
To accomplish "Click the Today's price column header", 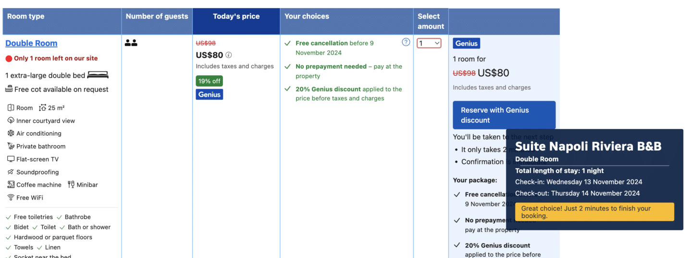I will pos(236,16).
